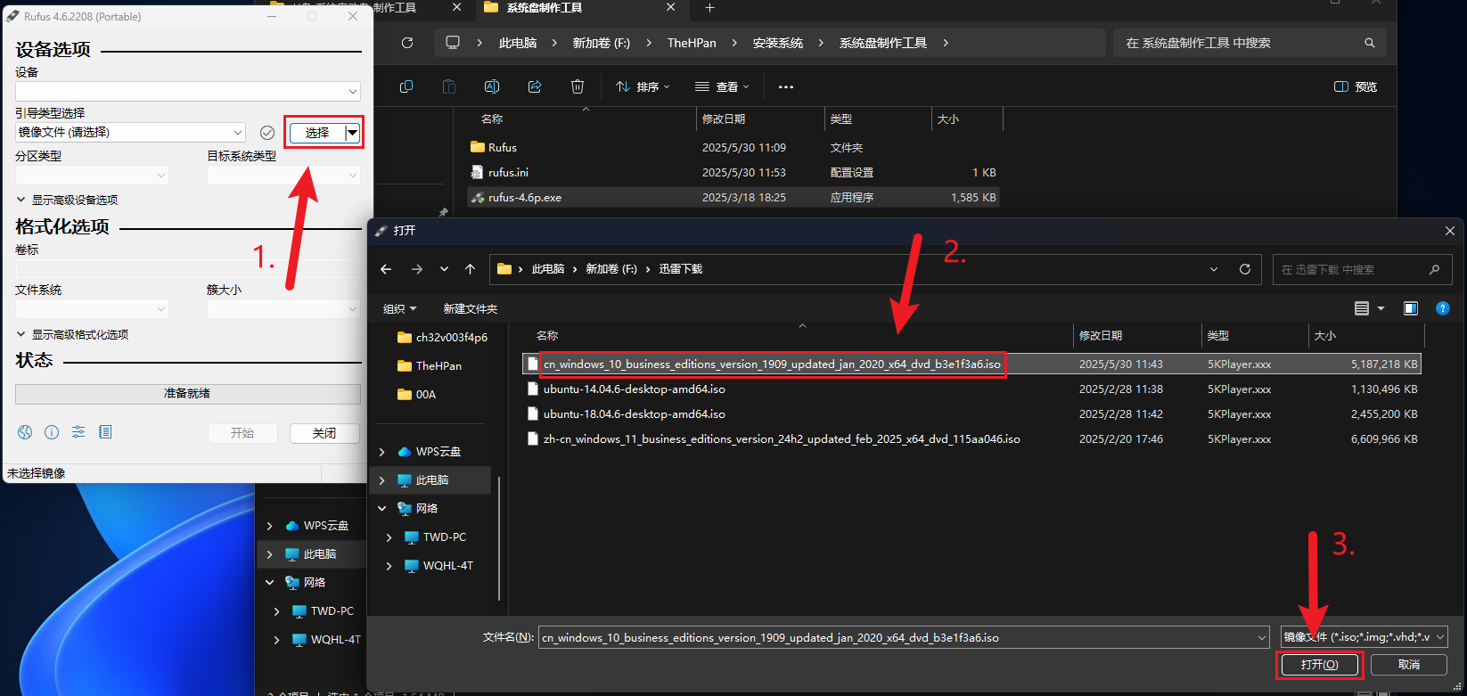Open Rufus language globe icon
Viewport: 1467px width, 696px height.
click(x=25, y=432)
